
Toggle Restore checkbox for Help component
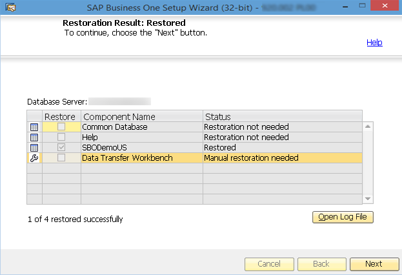[x=61, y=137]
